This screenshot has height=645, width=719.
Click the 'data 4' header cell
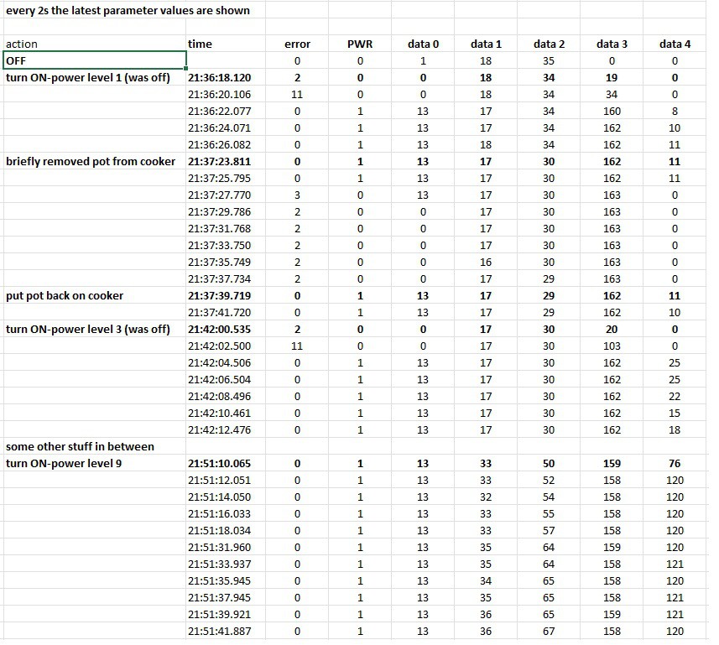click(x=675, y=44)
